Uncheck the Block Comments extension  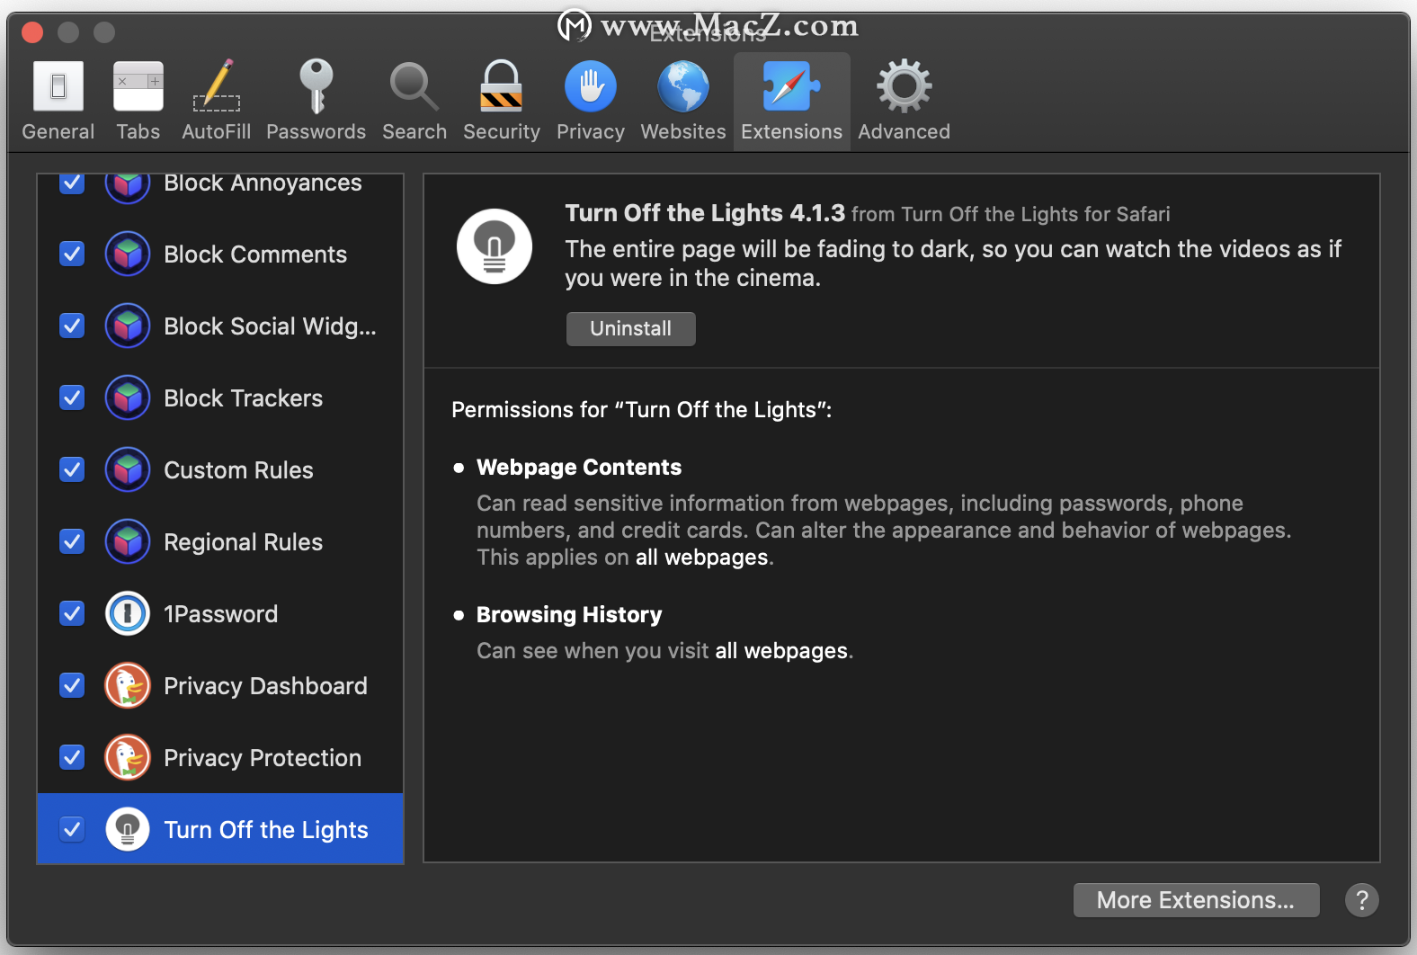[x=72, y=254]
